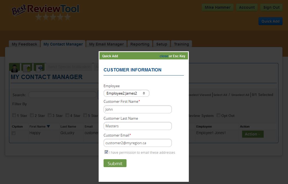
Task: Check the 1 Star filter checkbox
Action: (14, 115)
